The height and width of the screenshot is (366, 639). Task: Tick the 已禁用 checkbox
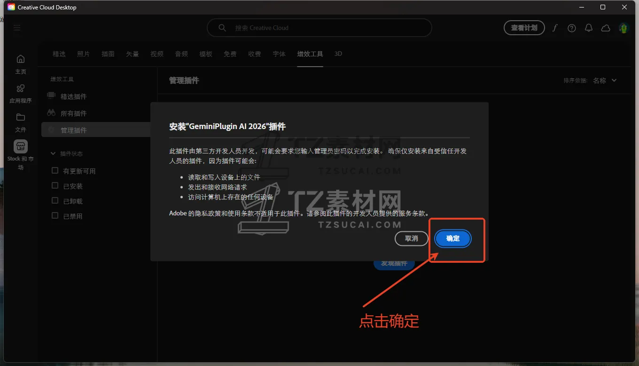click(x=55, y=216)
